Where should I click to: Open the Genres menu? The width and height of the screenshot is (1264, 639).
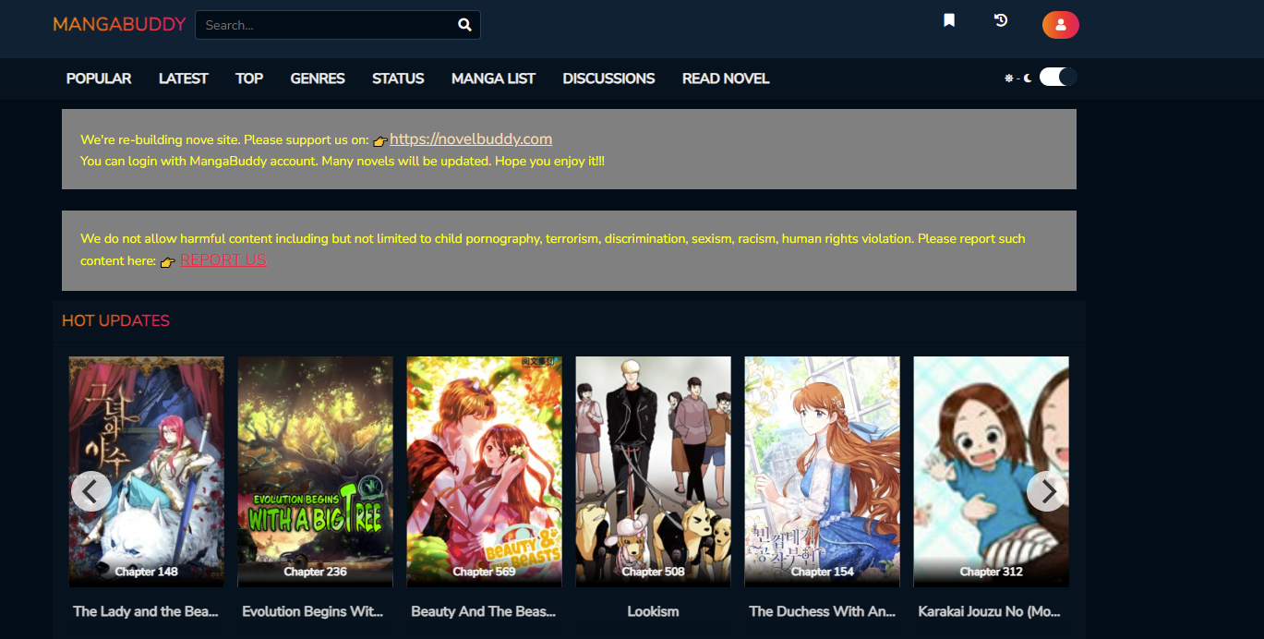coord(318,78)
